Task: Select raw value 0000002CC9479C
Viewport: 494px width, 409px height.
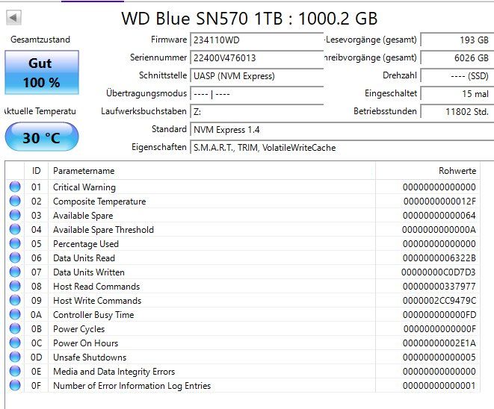Action: click(439, 301)
